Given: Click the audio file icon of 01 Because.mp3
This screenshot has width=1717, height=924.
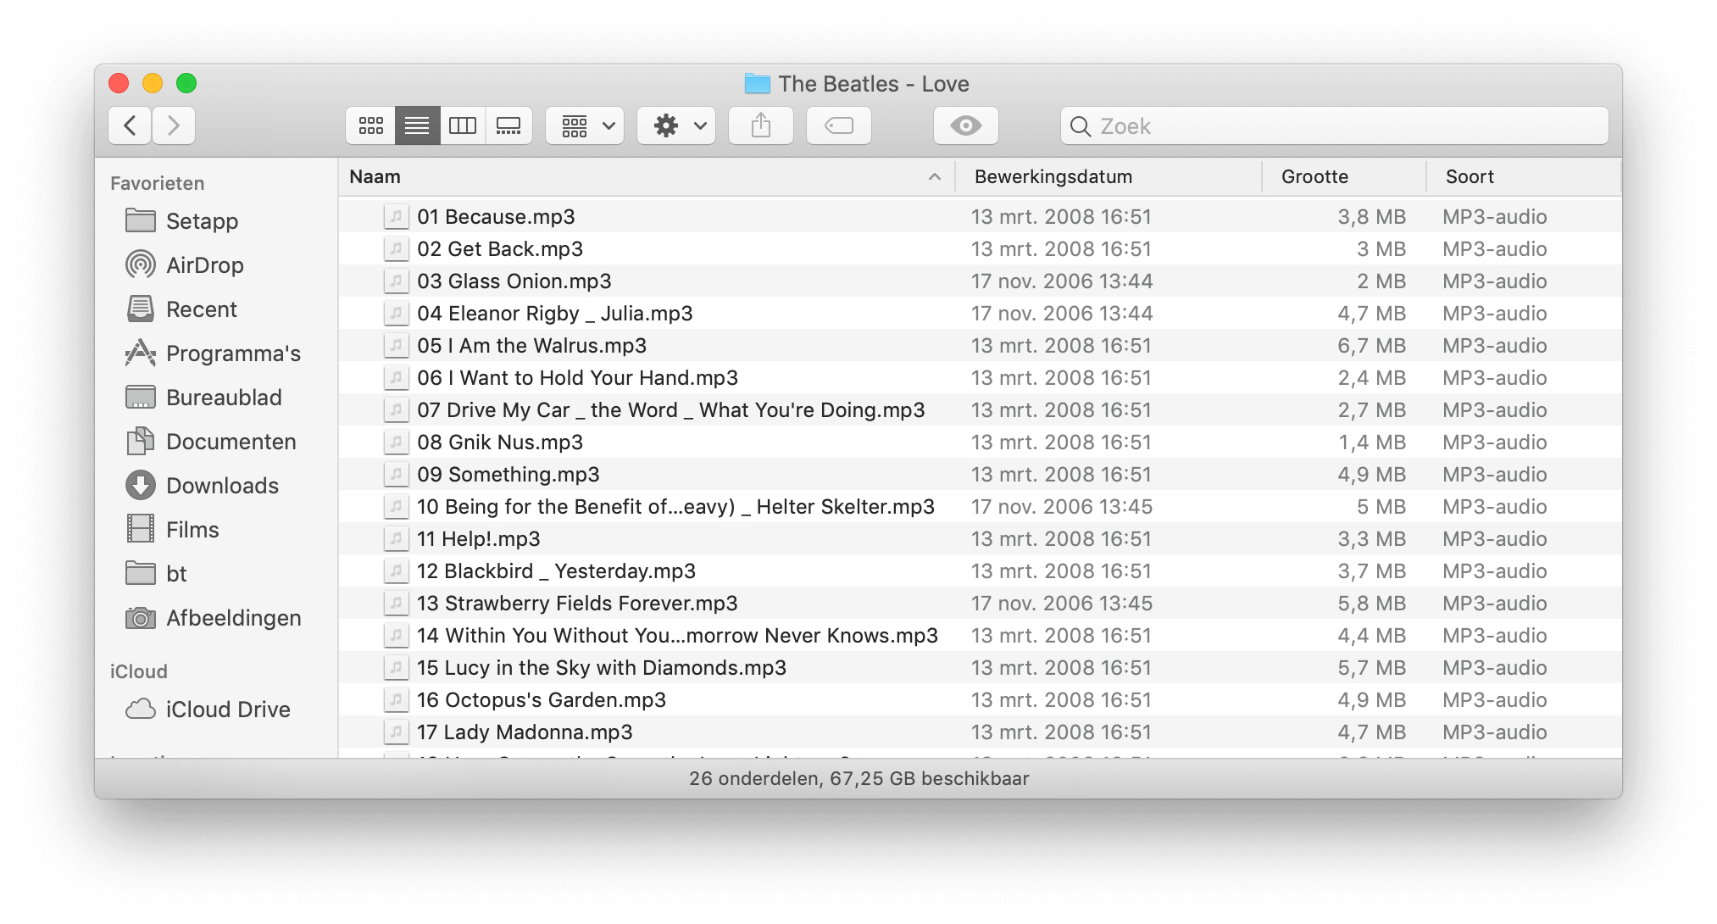Looking at the screenshot, I should pos(396,217).
